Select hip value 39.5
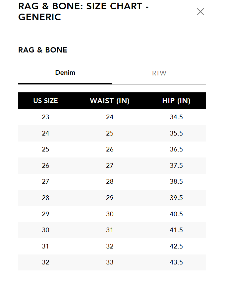 pyautogui.click(x=176, y=198)
